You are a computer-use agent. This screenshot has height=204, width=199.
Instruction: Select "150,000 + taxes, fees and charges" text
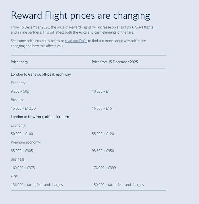[x=118, y=185]
